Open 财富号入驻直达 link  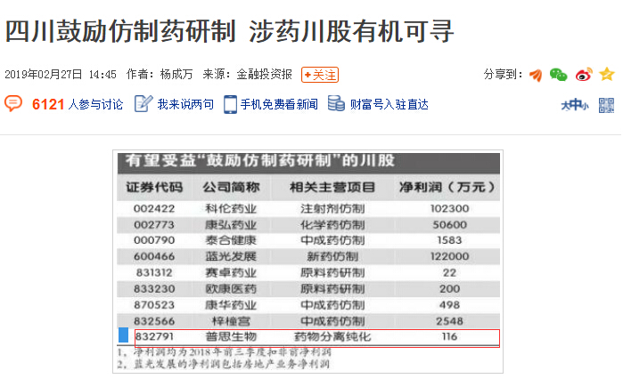coord(389,105)
